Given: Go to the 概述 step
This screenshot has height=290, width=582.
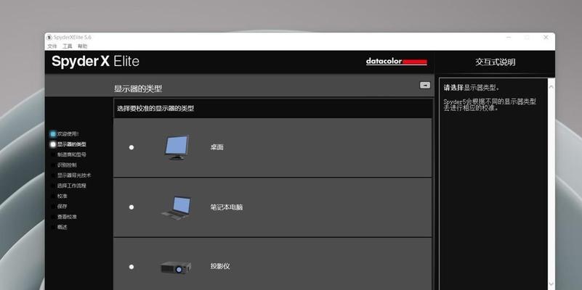Looking at the screenshot, I should click(x=62, y=227).
